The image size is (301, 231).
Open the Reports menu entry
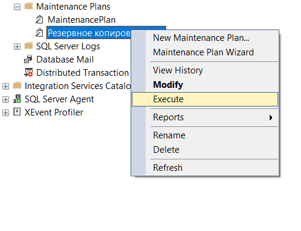(x=205, y=117)
